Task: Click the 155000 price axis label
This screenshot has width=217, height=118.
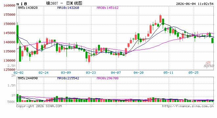Action: 9,15
